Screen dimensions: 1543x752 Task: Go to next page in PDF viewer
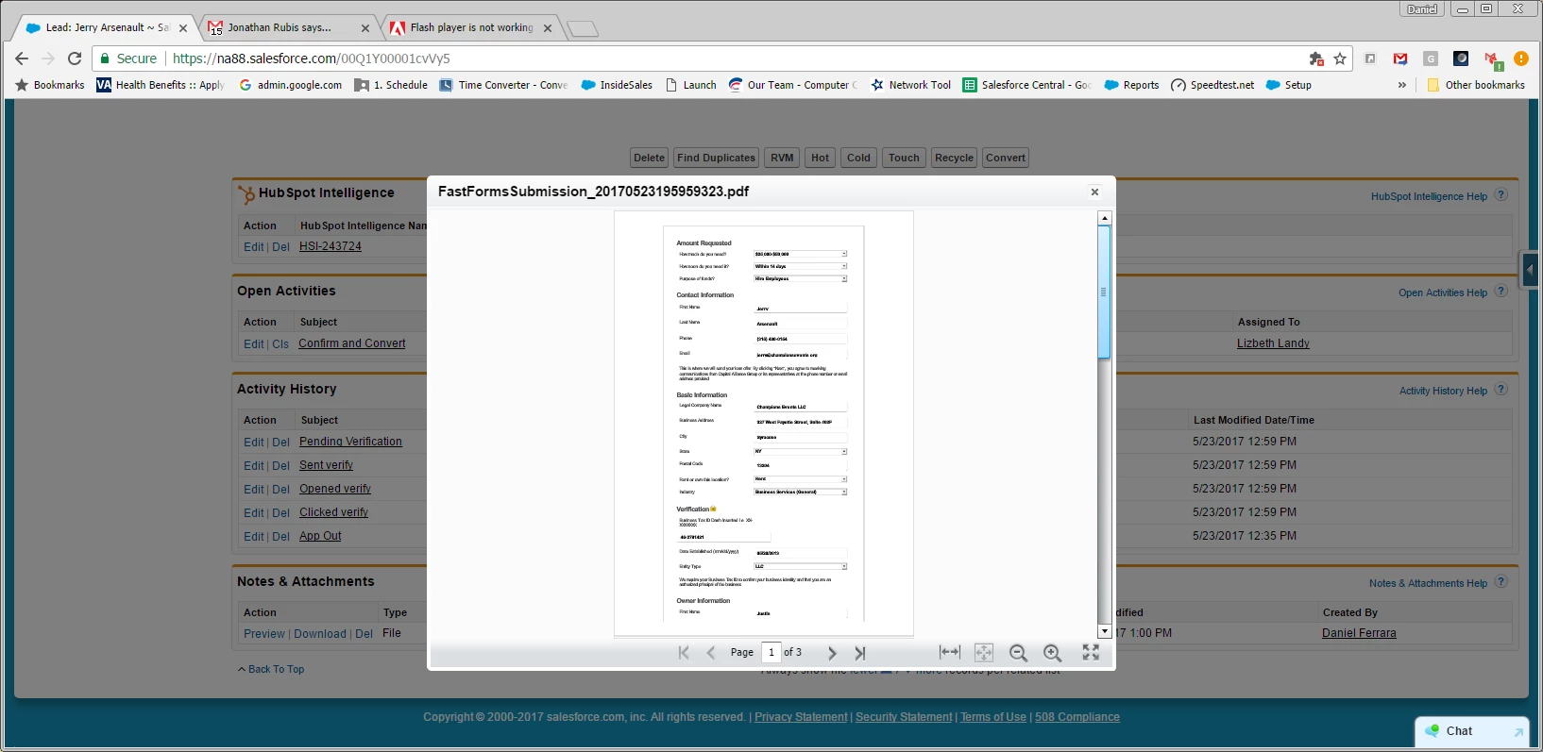(x=832, y=652)
